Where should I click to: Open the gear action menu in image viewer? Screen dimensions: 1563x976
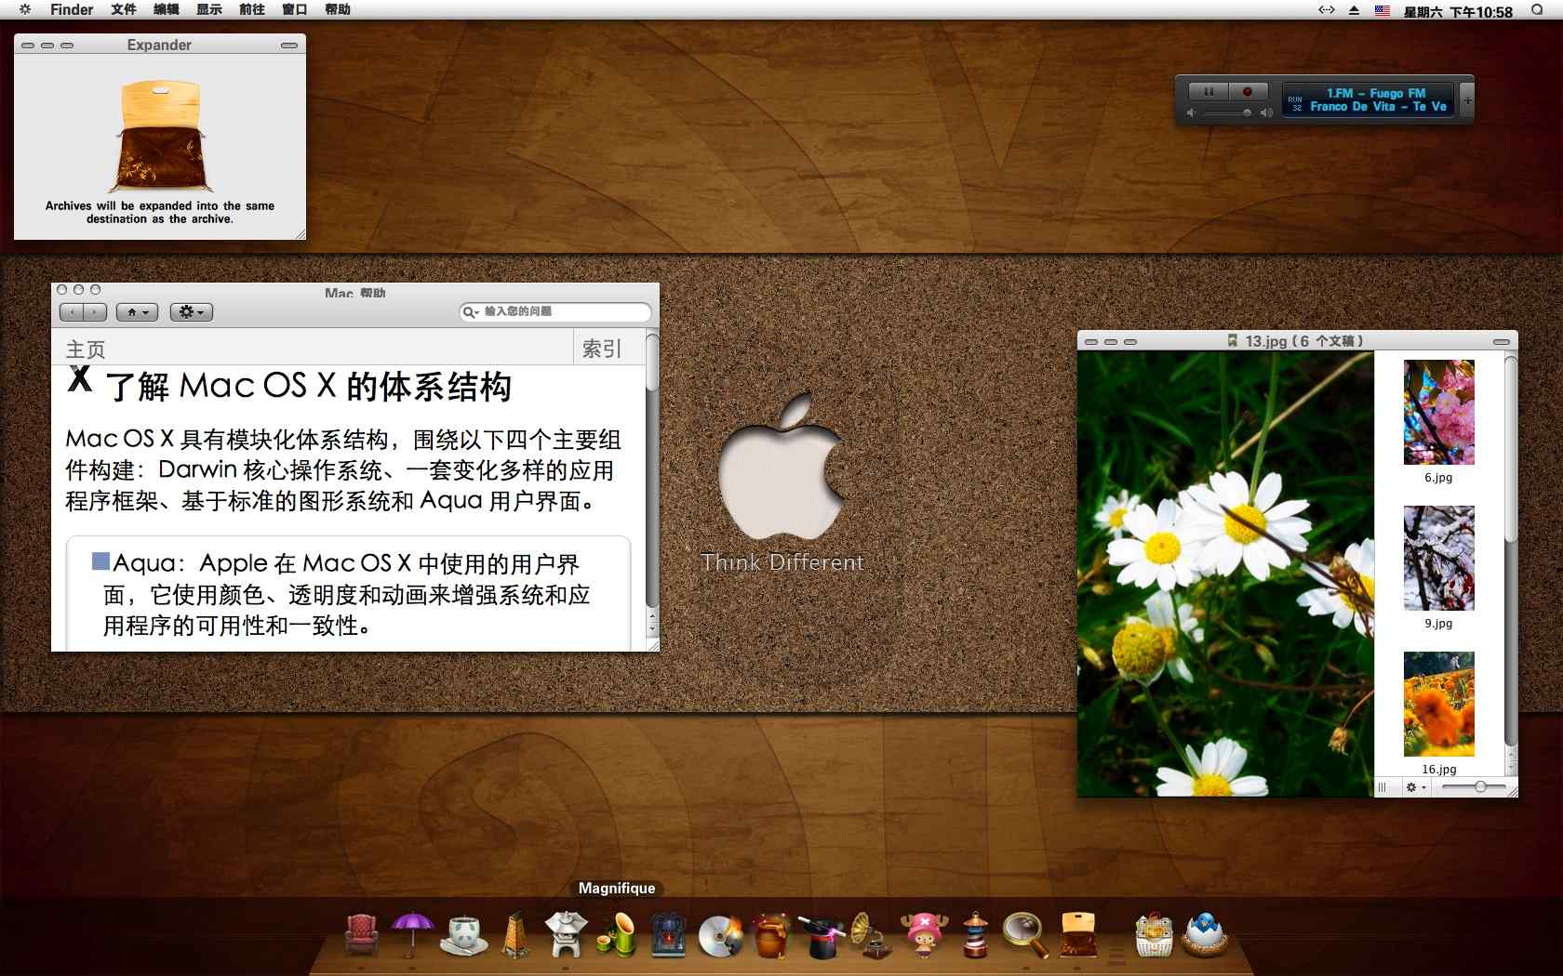pos(1415,787)
